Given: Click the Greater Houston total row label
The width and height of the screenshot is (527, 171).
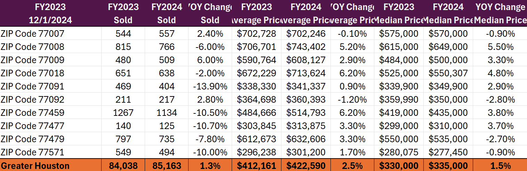Looking at the screenshot, I should [35, 165].
